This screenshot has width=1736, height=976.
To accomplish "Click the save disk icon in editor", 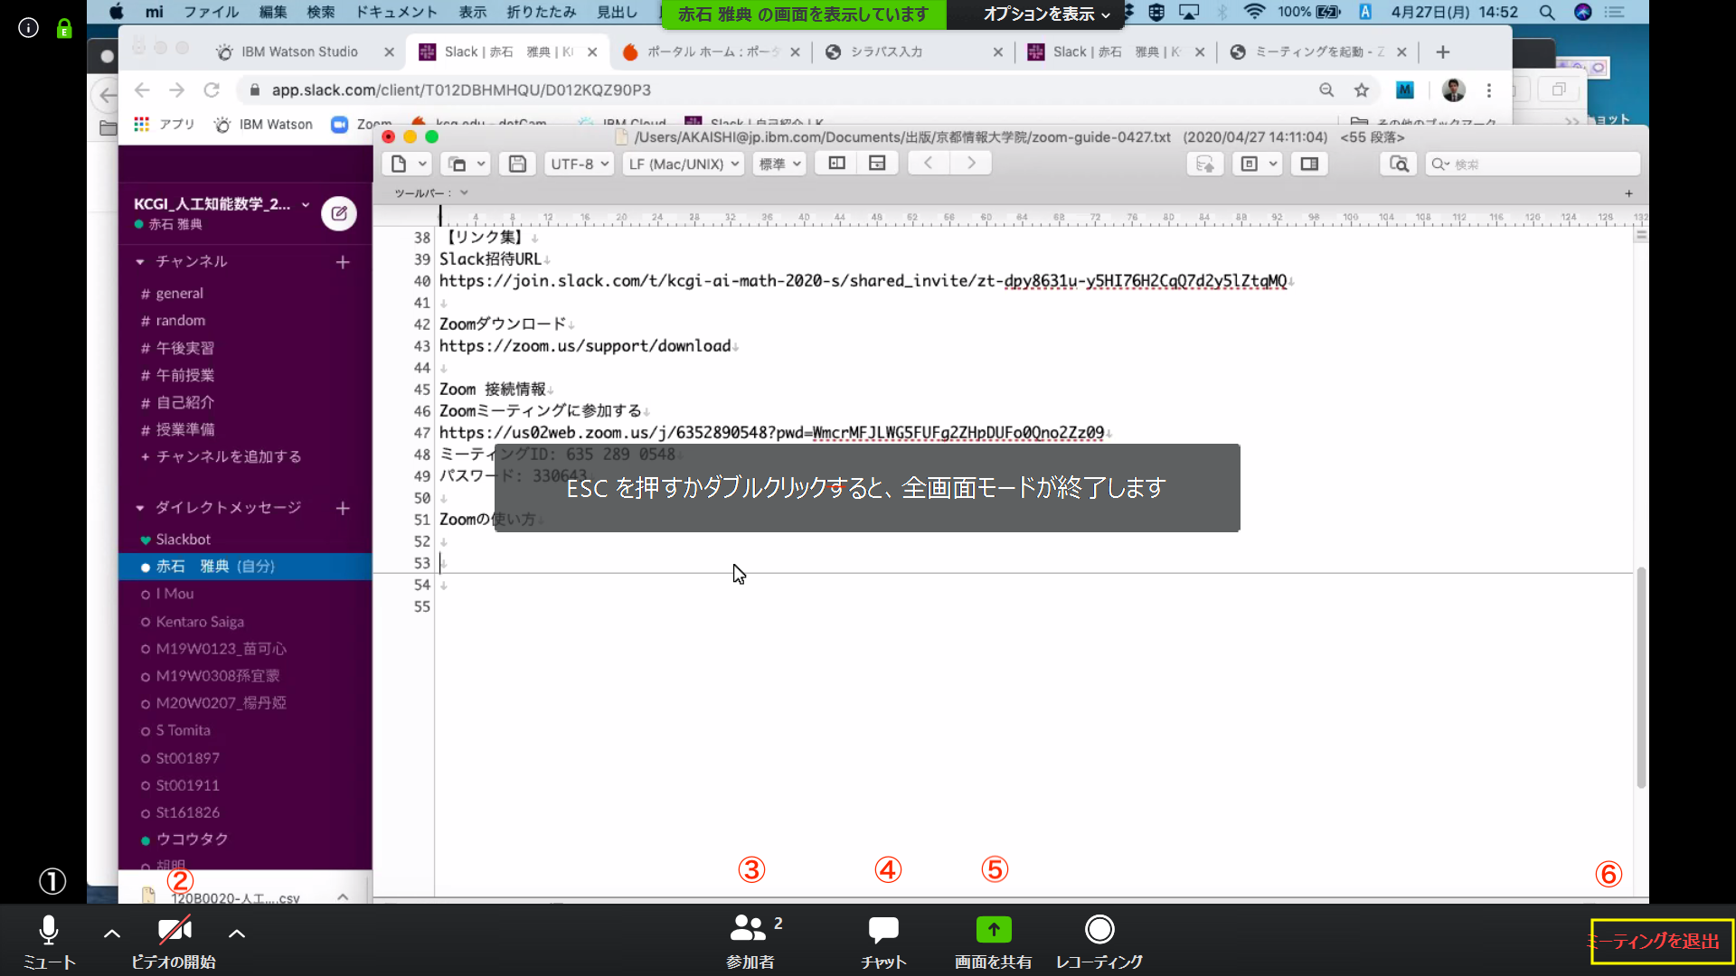I will (x=517, y=164).
